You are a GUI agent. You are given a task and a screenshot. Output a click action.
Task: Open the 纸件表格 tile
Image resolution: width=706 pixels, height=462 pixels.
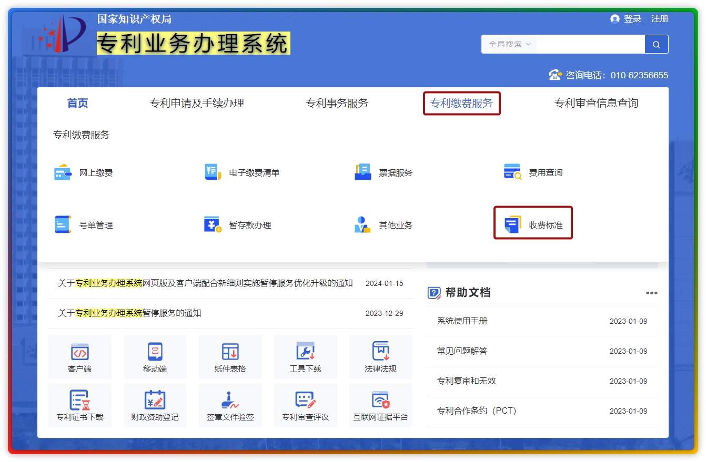tap(230, 357)
